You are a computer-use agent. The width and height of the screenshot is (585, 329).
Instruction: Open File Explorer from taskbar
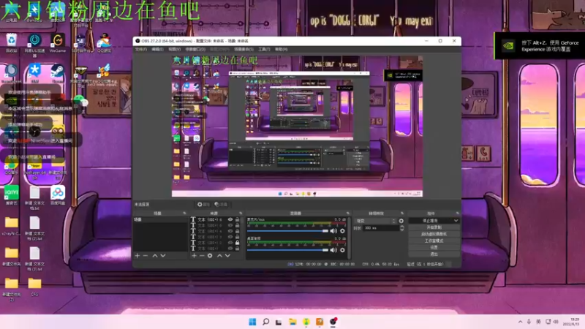[x=292, y=322]
